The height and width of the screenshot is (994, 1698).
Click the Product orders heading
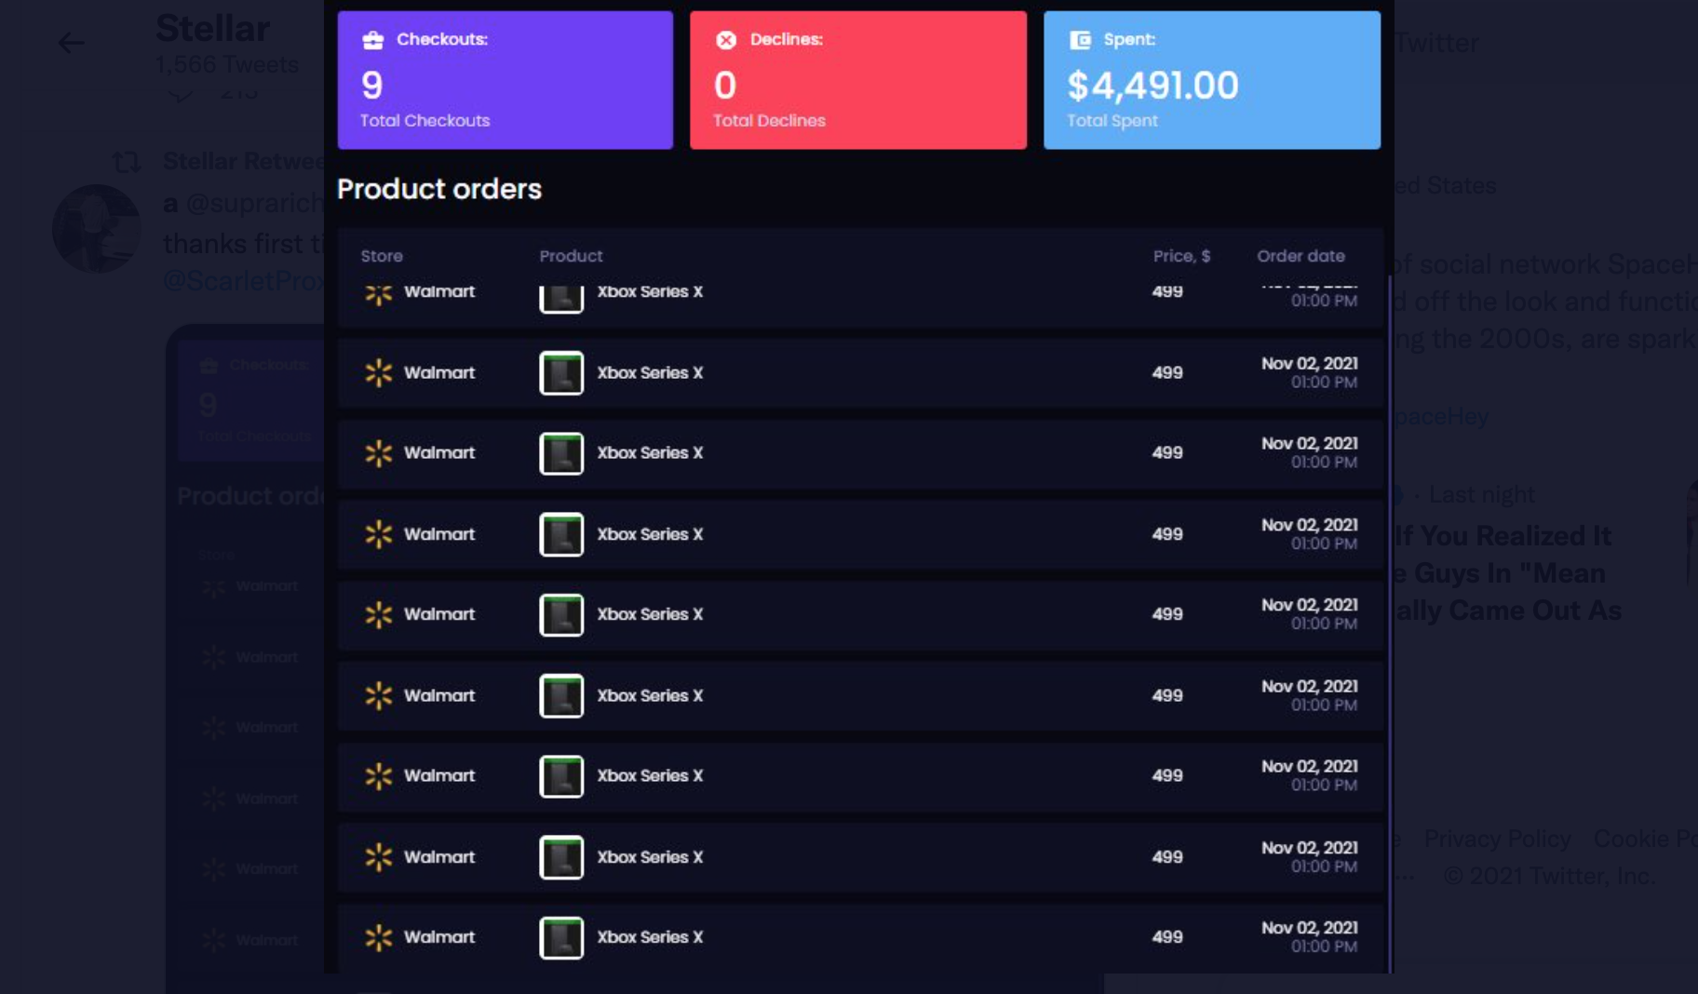click(439, 189)
